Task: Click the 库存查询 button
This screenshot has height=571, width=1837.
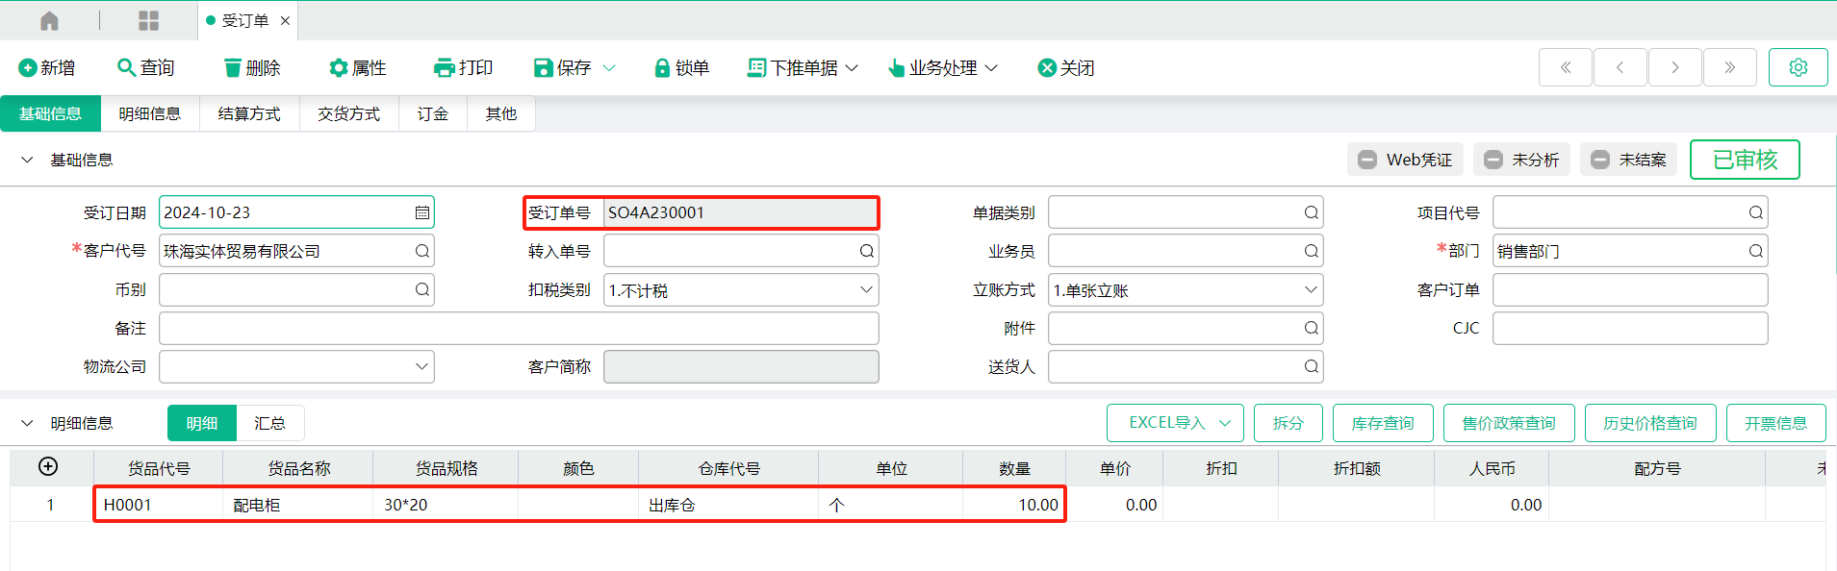Action: tap(1382, 423)
